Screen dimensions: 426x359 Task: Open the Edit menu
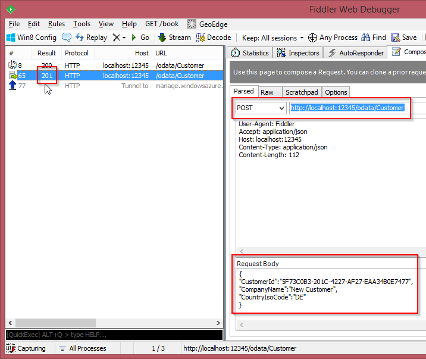click(x=34, y=24)
